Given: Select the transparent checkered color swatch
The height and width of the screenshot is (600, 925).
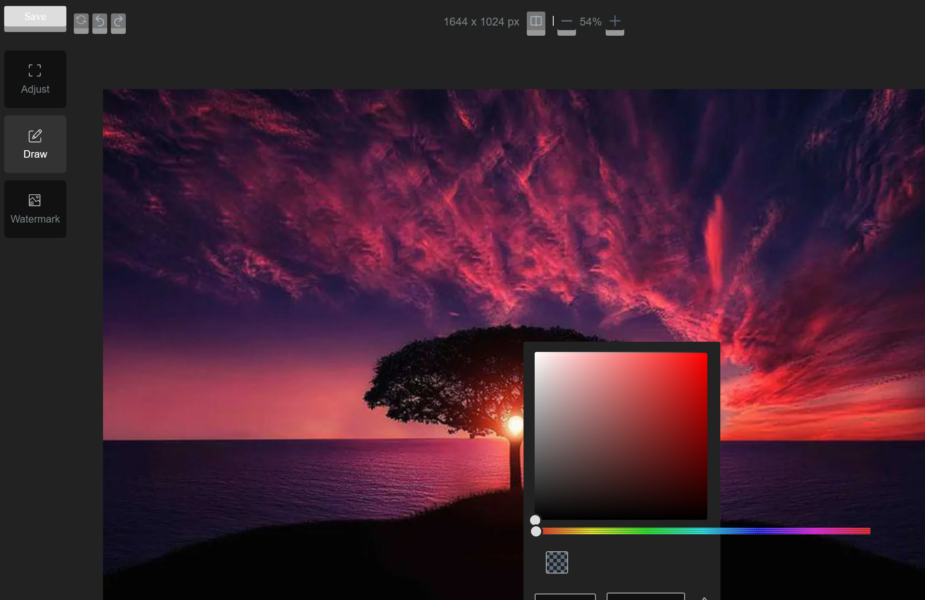Looking at the screenshot, I should (x=556, y=562).
